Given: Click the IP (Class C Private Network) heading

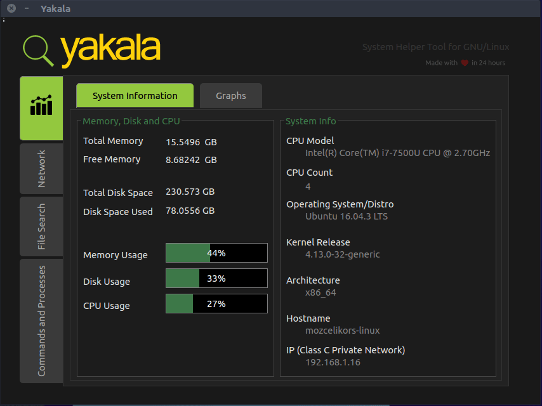Looking at the screenshot, I should 346,350.
